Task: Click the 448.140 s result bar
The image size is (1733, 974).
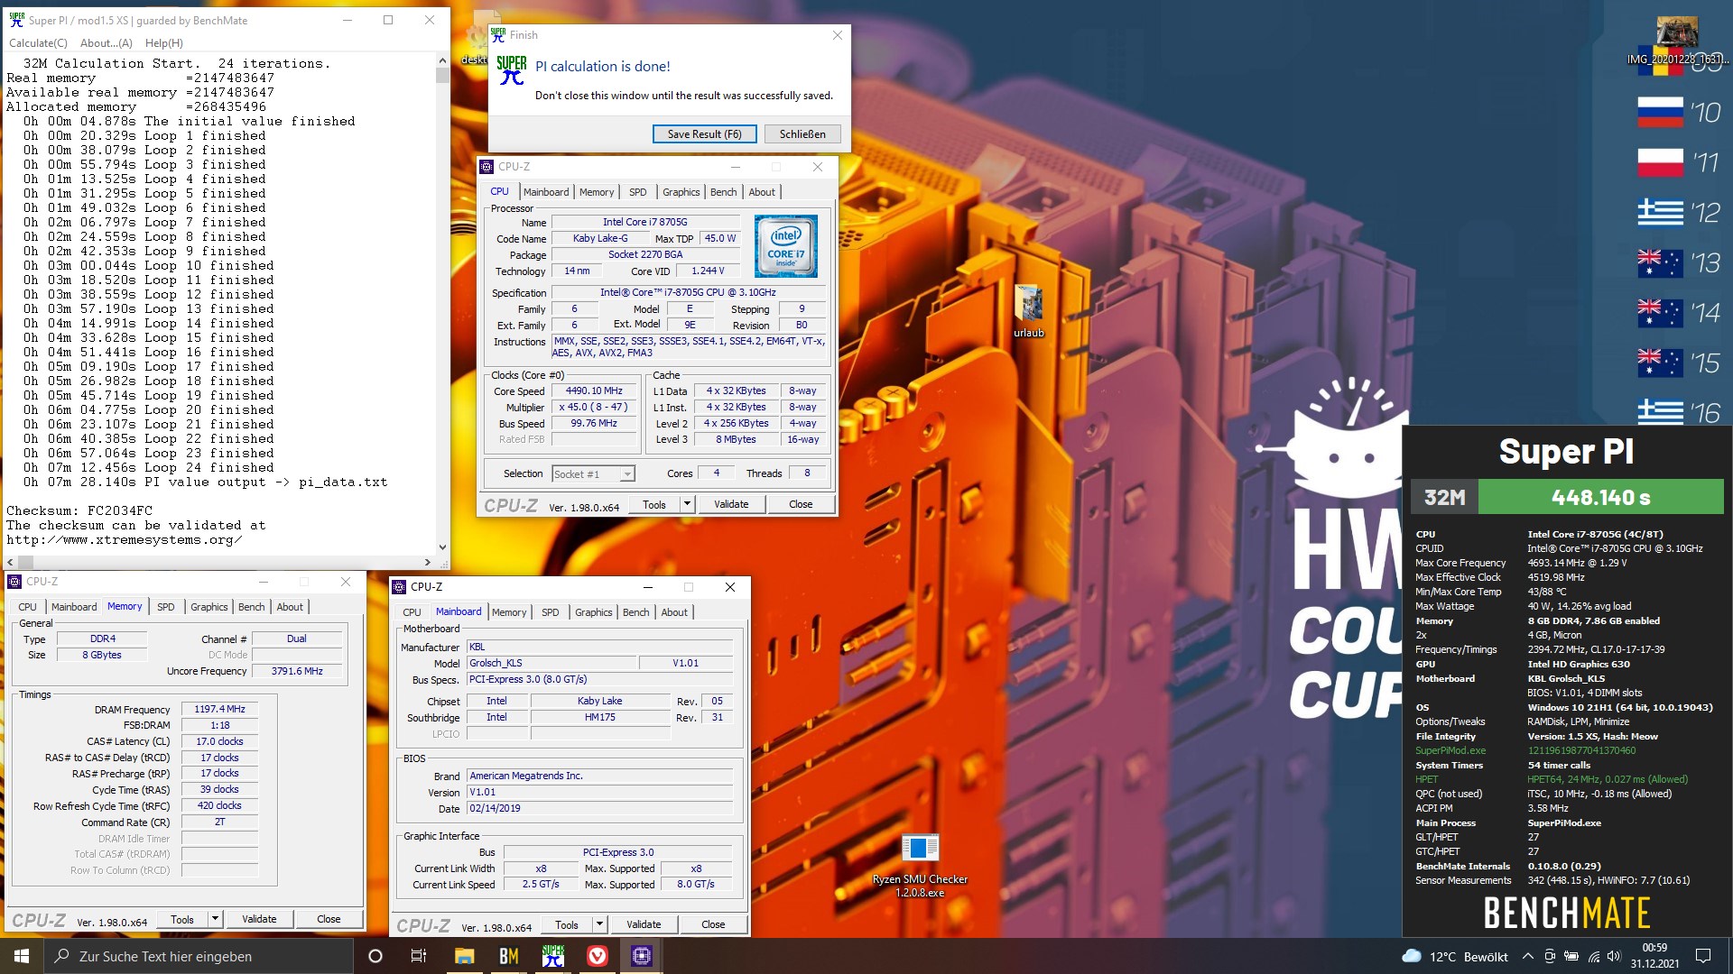Action: click(1600, 497)
